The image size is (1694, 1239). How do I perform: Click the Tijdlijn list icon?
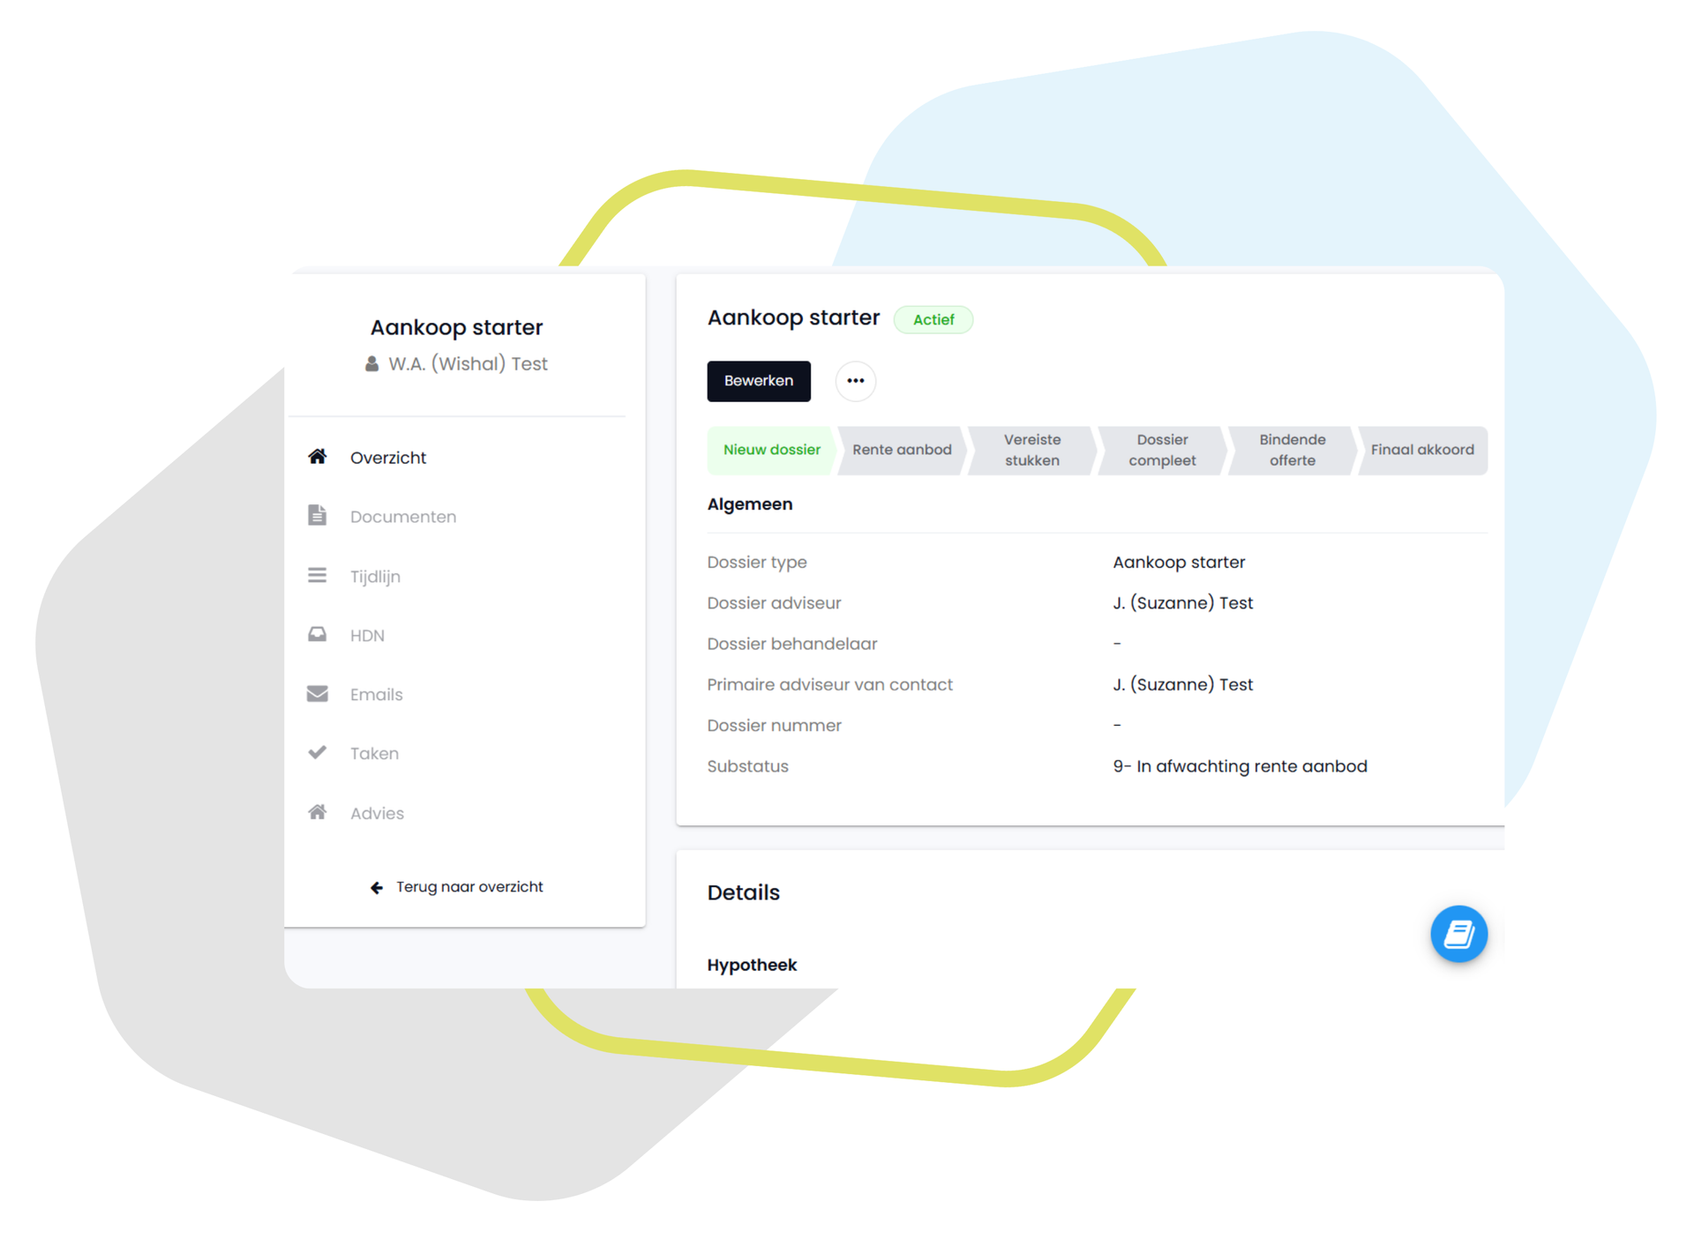coord(318,576)
